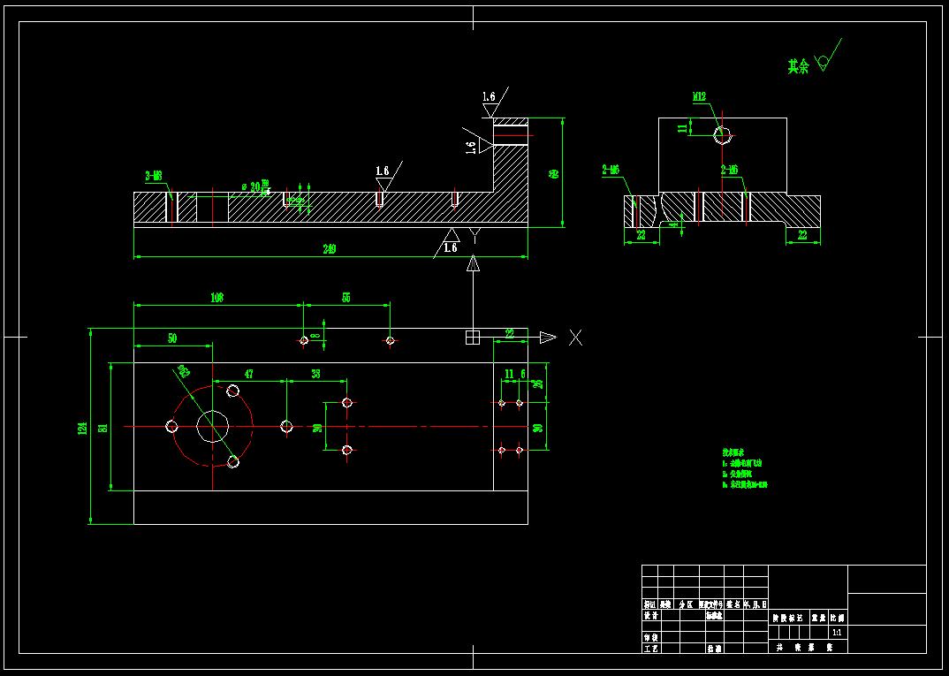Pick the 38 dimension value

pos(316,374)
